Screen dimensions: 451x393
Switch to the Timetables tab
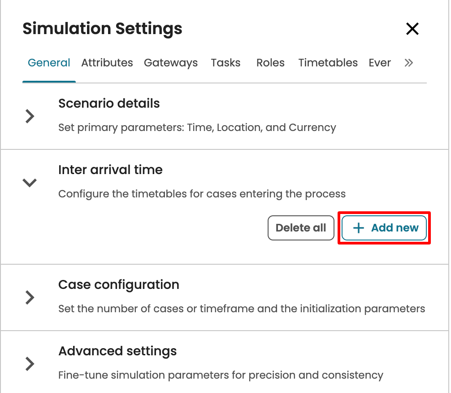tap(328, 63)
